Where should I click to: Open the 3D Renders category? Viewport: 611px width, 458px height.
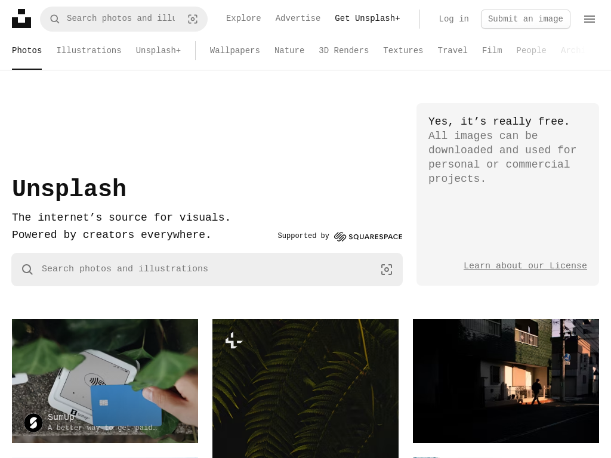coord(344,50)
